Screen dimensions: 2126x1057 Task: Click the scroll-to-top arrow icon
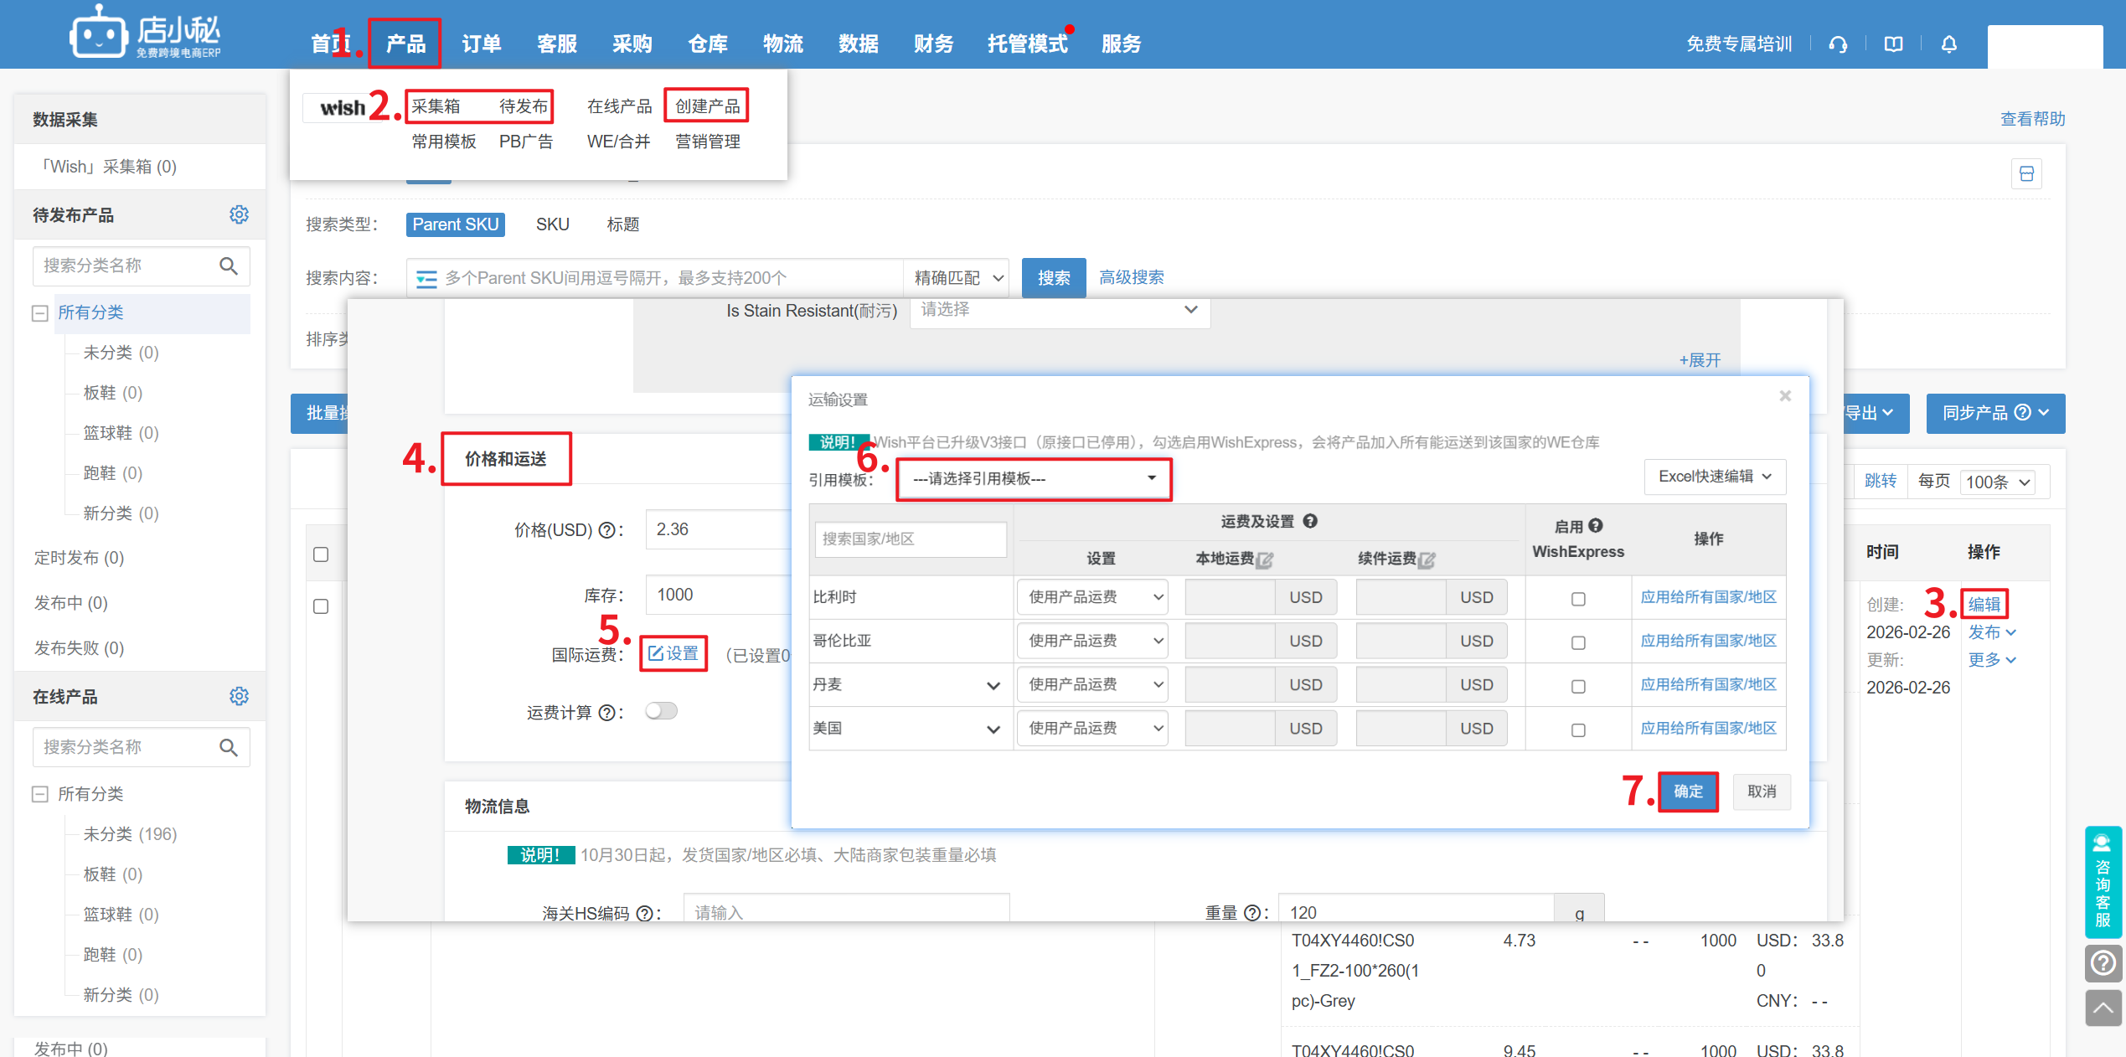(2103, 1008)
